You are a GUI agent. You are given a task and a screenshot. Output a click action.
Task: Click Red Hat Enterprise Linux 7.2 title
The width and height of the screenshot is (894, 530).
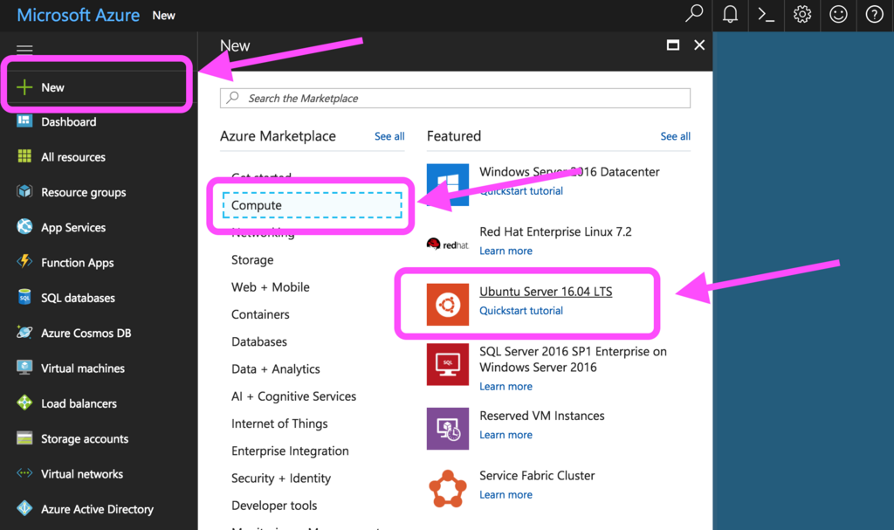pyautogui.click(x=555, y=231)
